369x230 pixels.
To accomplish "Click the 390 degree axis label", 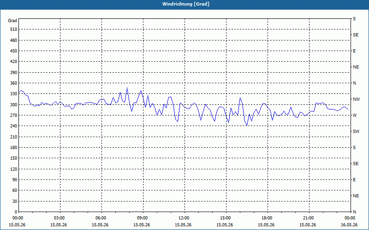I will click(x=14, y=73).
